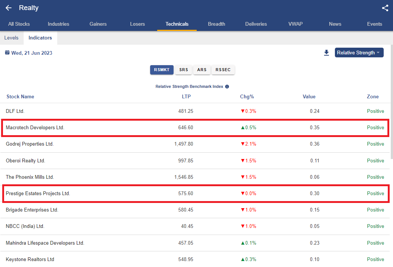
Task: Select the SRS toggle button
Action: point(184,70)
